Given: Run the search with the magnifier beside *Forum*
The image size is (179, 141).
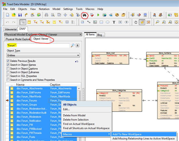Looking at the screenshot, I should [x=73, y=45].
